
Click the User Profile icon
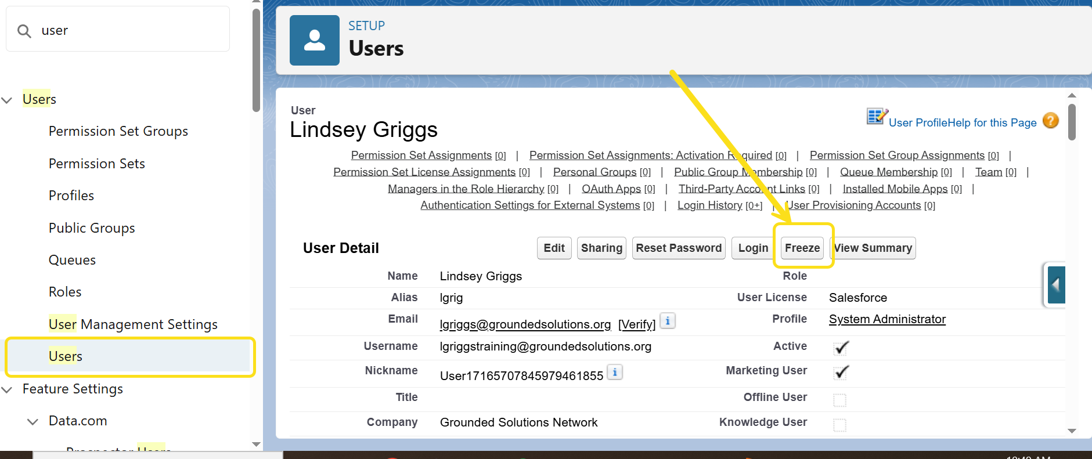[x=876, y=116]
